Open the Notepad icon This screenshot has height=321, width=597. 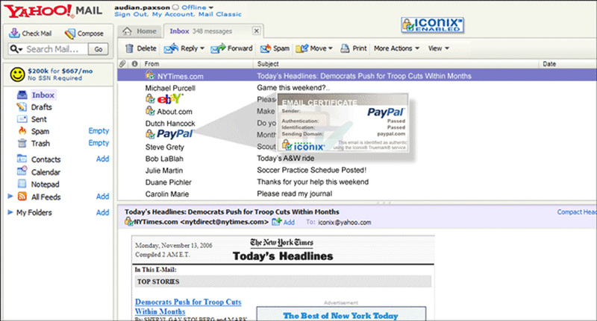(x=22, y=184)
